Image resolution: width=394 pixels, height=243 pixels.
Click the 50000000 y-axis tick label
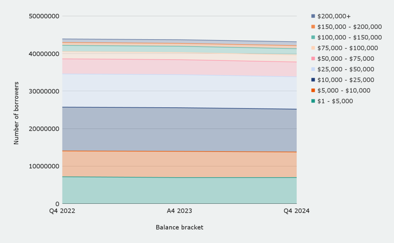tap(44, 16)
